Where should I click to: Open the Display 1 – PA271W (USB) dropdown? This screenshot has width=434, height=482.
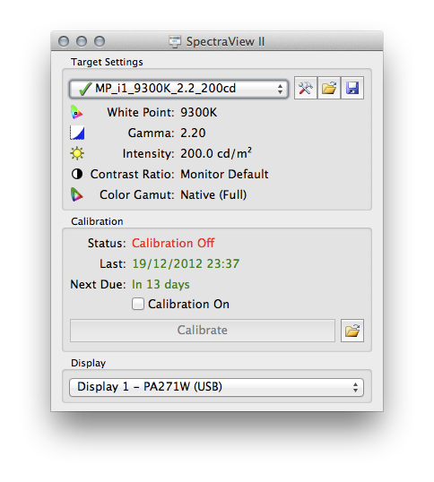216,387
